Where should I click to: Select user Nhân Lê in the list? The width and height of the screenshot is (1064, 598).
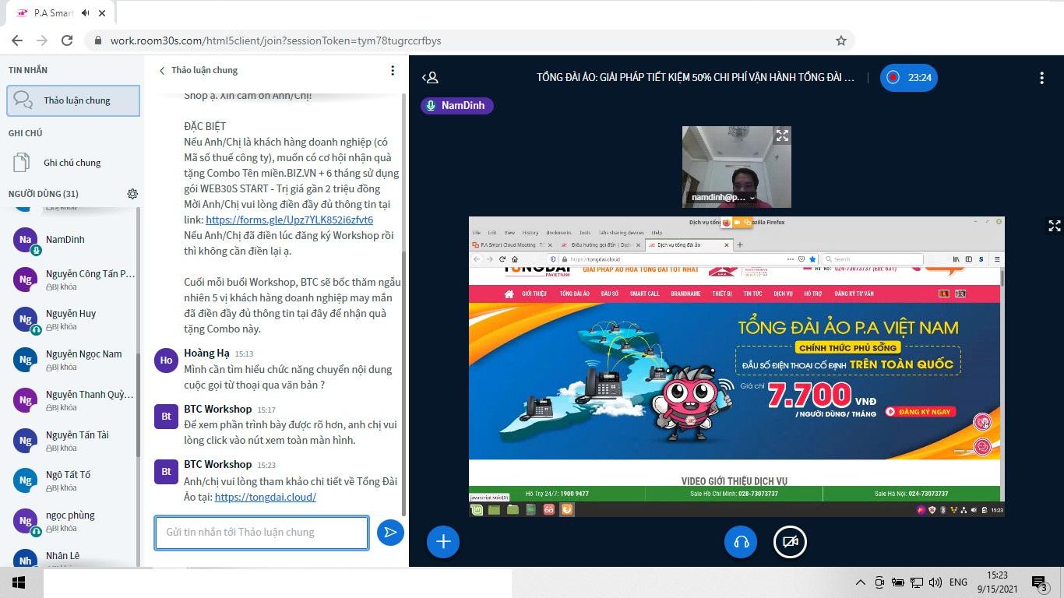click(73, 559)
